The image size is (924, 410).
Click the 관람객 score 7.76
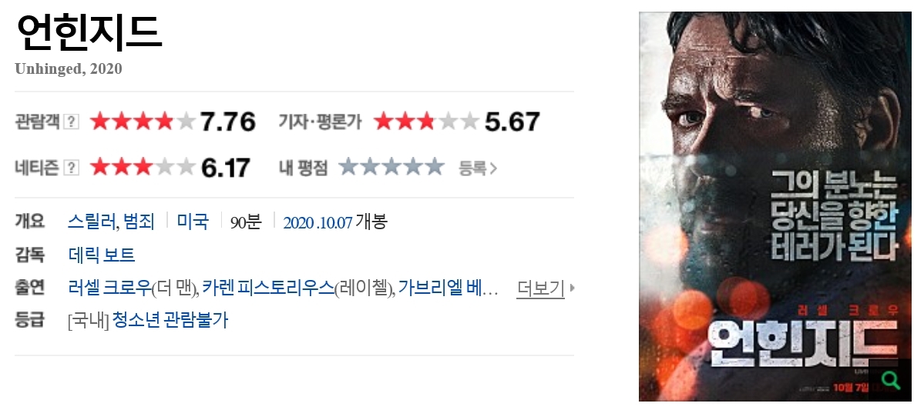click(x=228, y=122)
